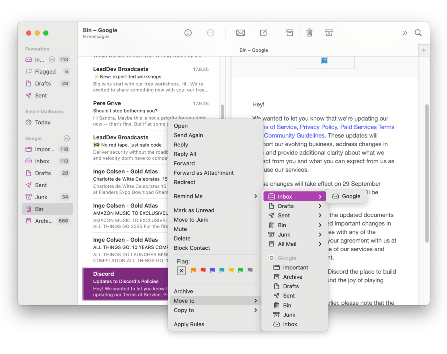
Task: Click the Get Mail envelope icon
Action: pos(240,33)
